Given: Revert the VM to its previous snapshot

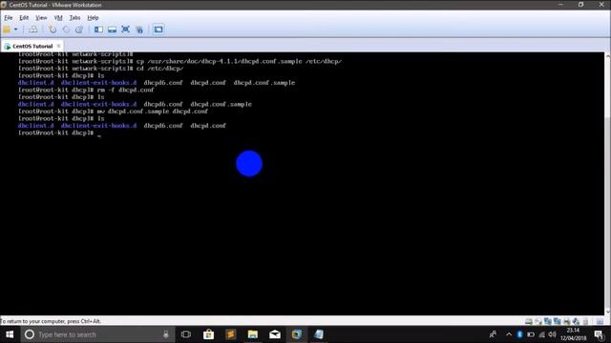Looking at the screenshot, I should click(x=66, y=30).
